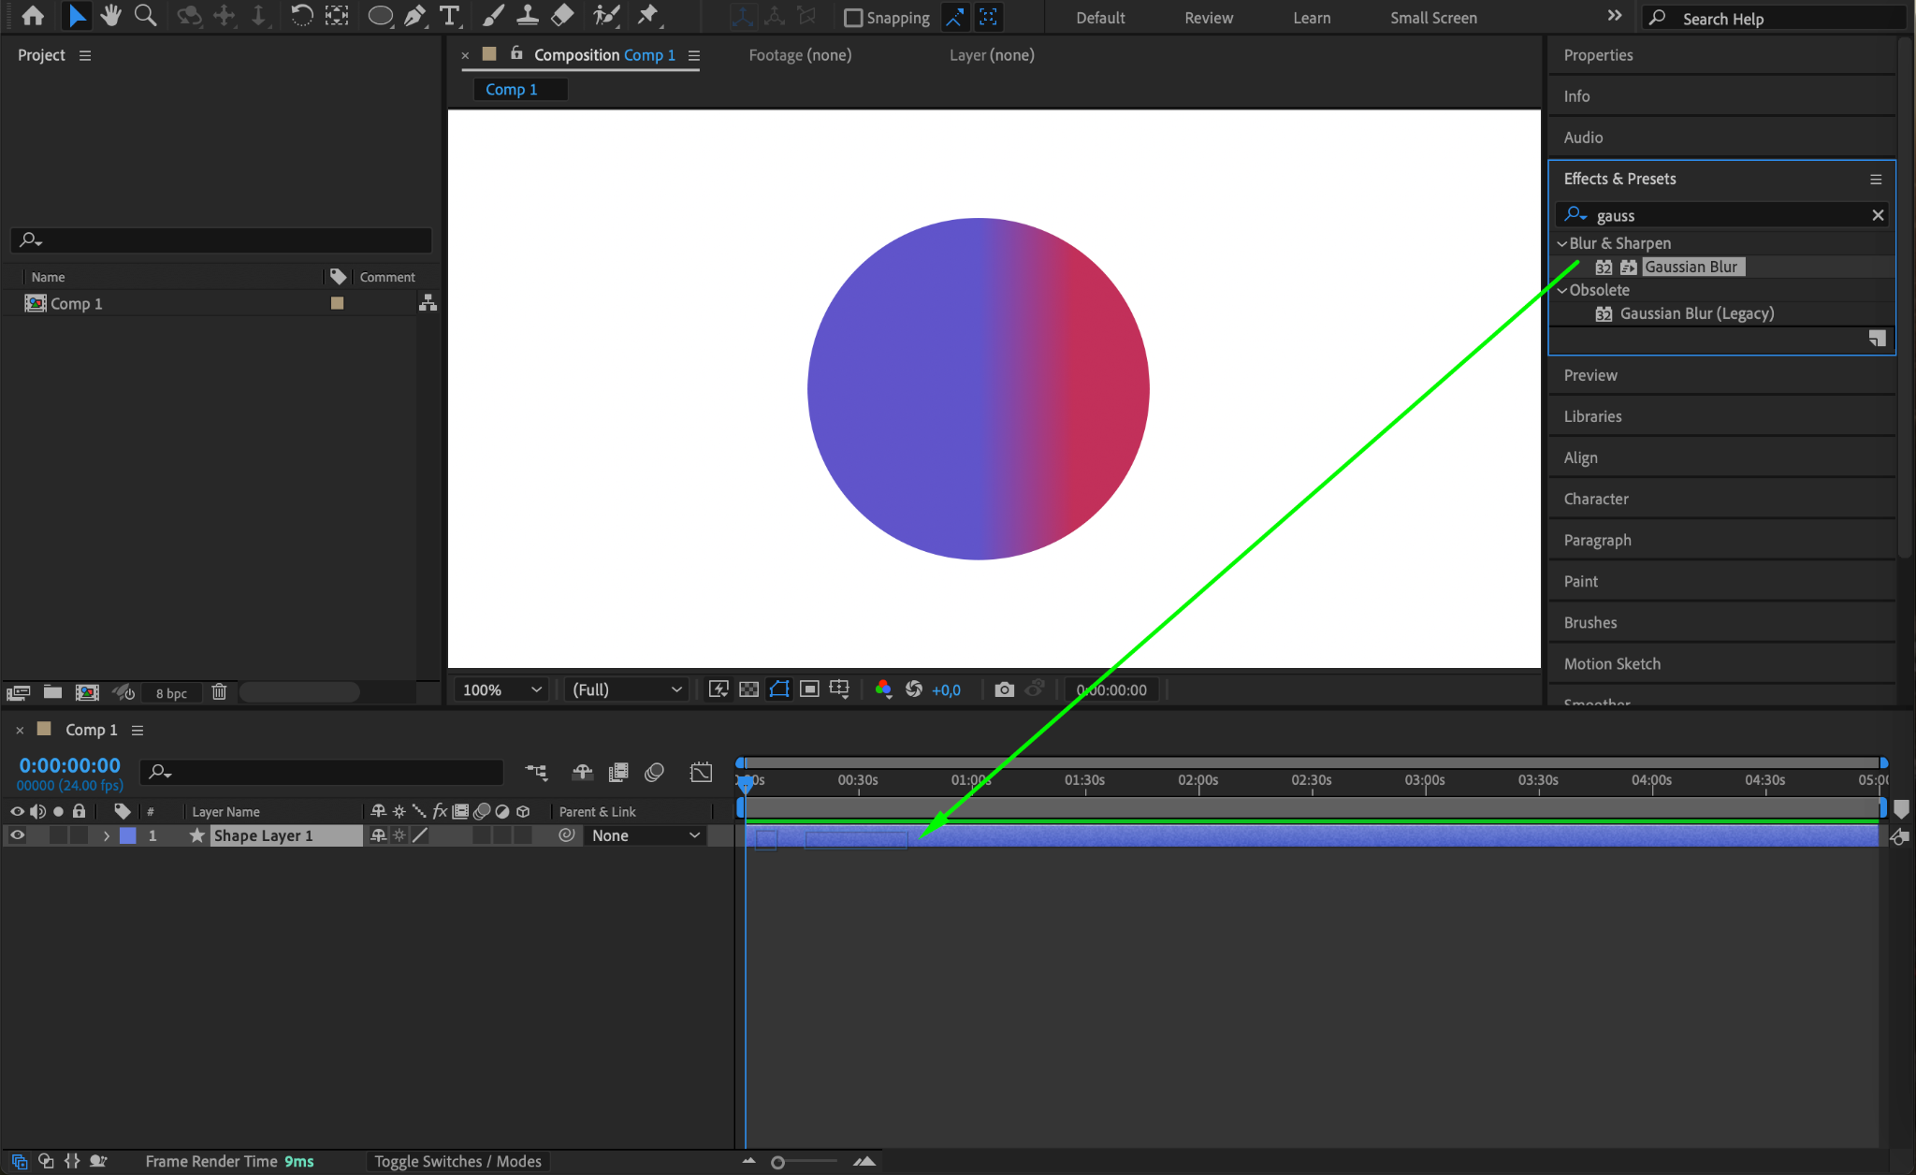Delete selected project item with trash icon
The width and height of the screenshot is (1916, 1175).
(x=219, y=692)
